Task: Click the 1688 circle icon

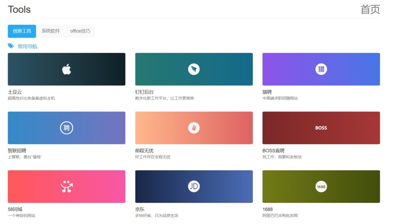Action: point(321,187)
